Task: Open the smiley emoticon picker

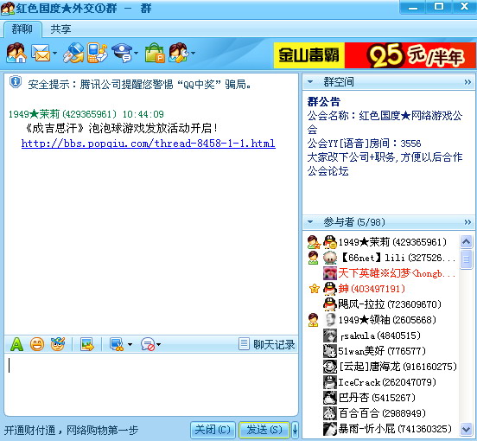Action: point(37,344)
